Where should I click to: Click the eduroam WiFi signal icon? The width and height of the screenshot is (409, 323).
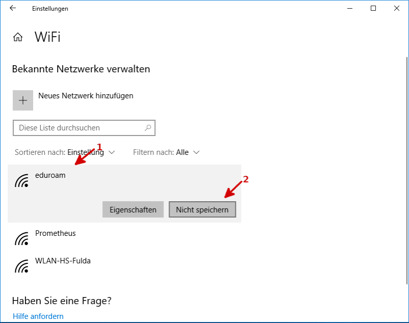21,180
